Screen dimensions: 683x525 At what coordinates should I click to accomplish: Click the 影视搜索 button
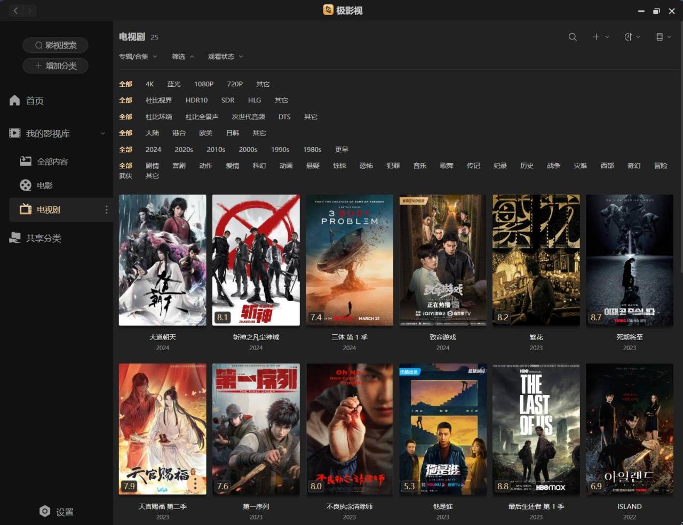pos(55,45)
